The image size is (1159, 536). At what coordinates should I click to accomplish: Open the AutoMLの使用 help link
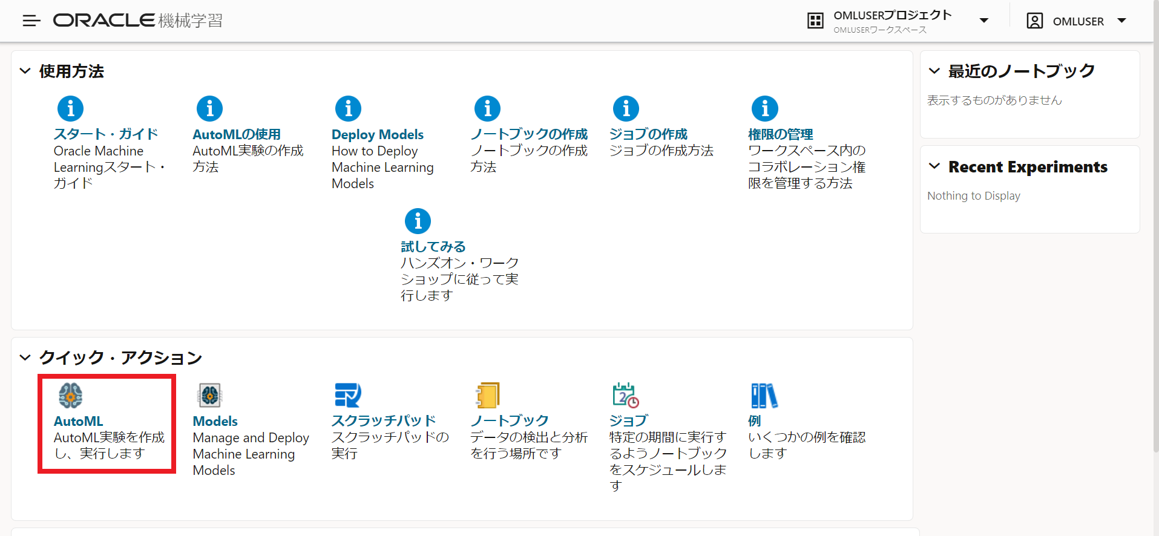237,134
